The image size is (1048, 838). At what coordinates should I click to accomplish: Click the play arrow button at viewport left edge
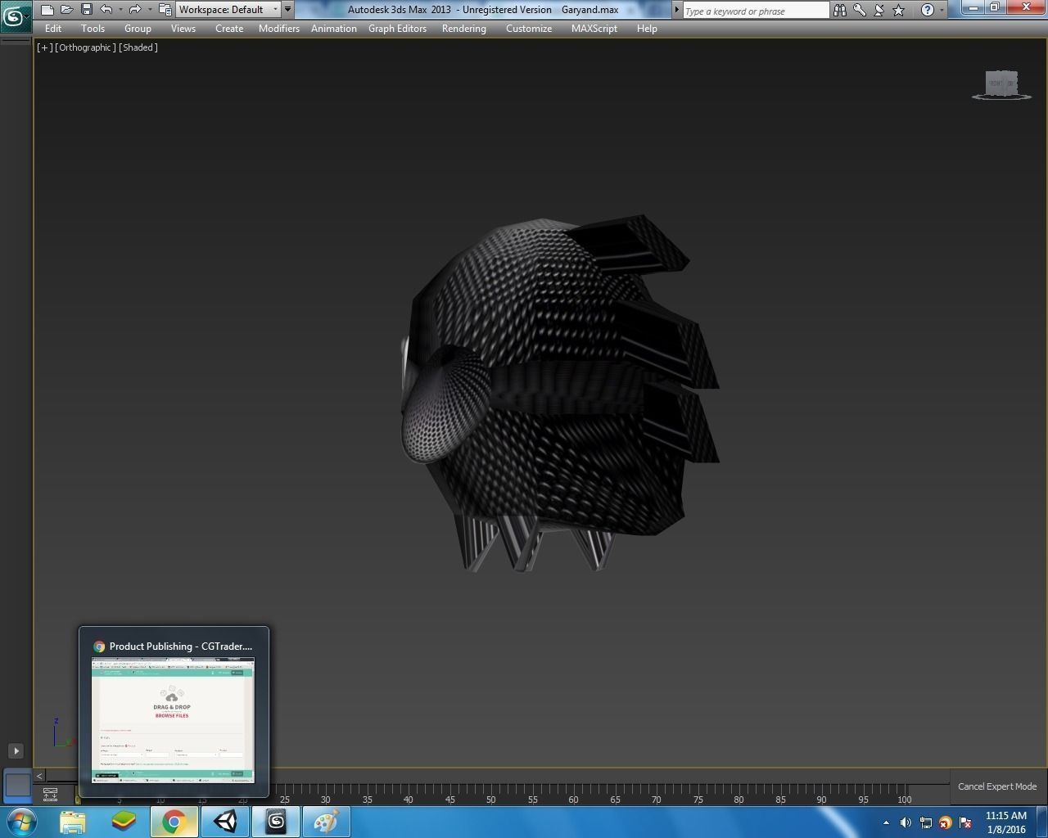(x=16, y=750)
